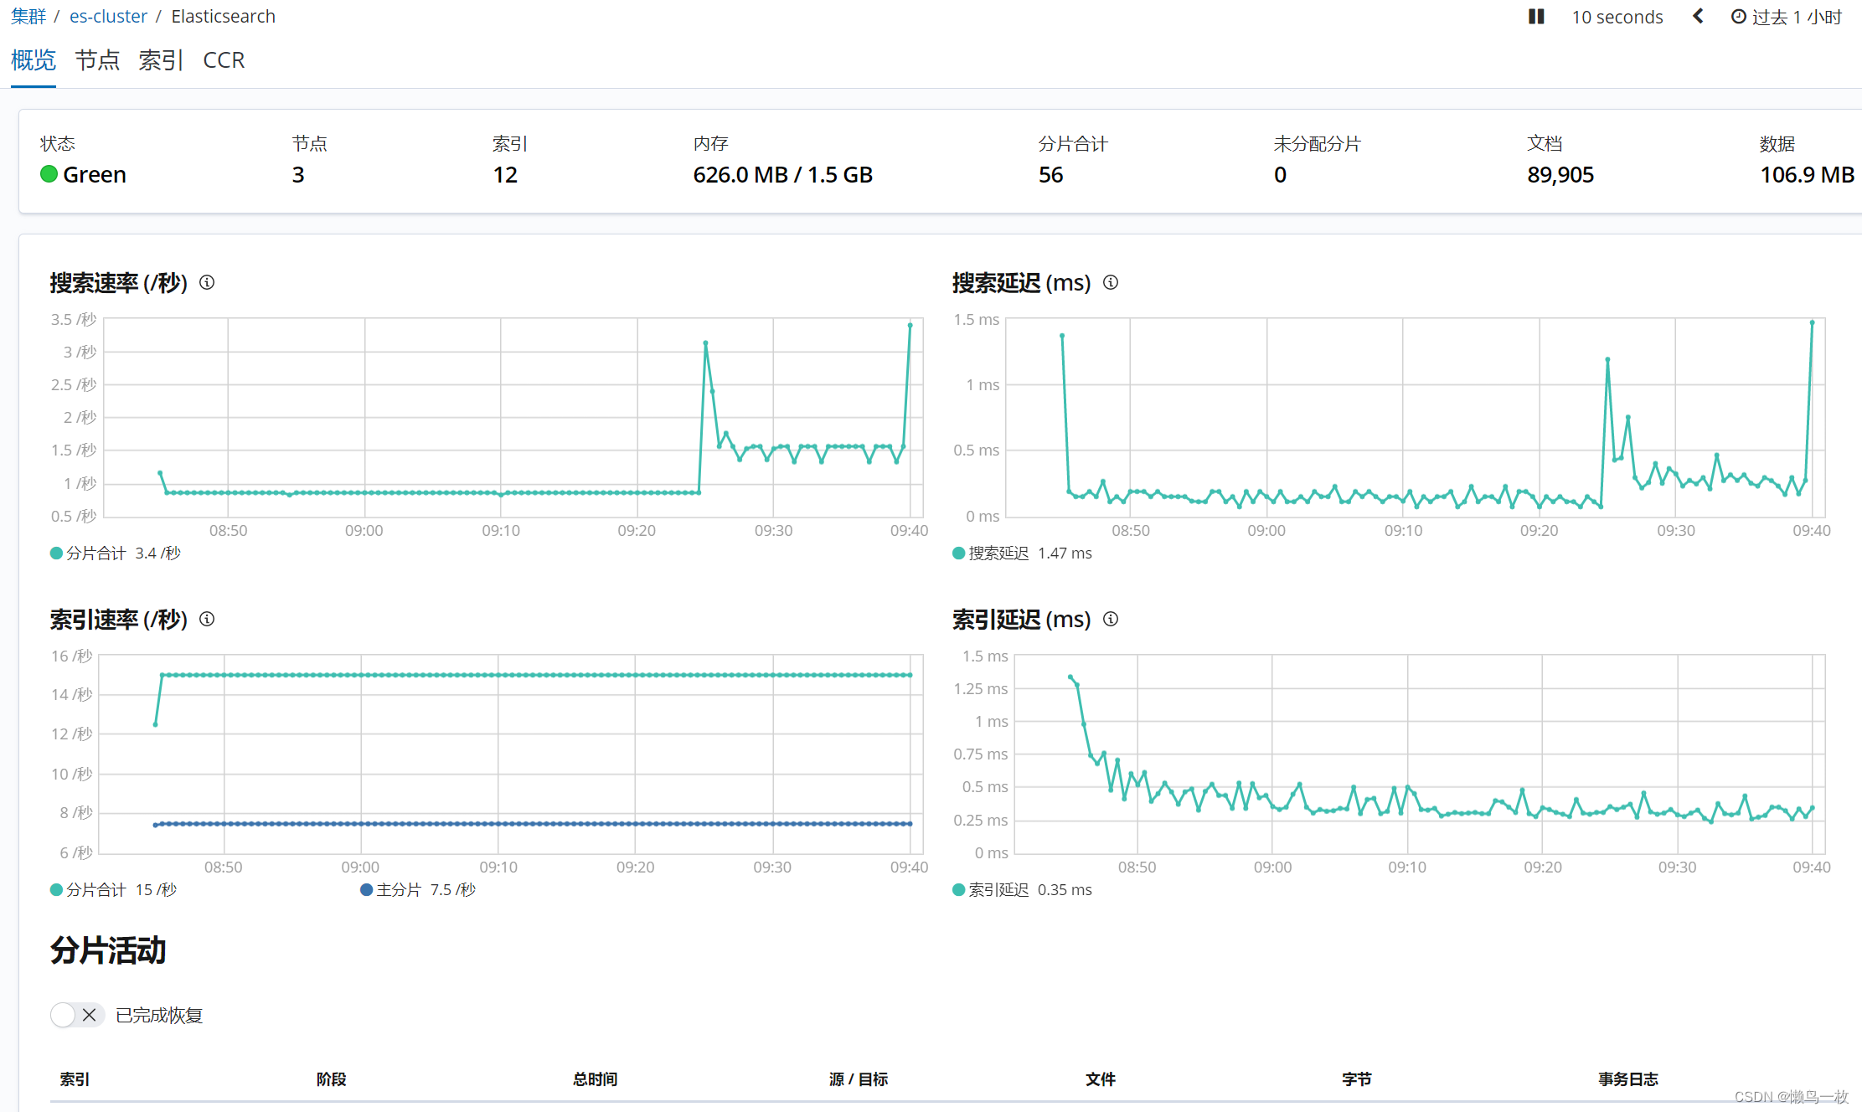Click info icon beside 索引延迟 chart title
The height and width of the screenshot is (1112, 1862).
click(1111, 620)
